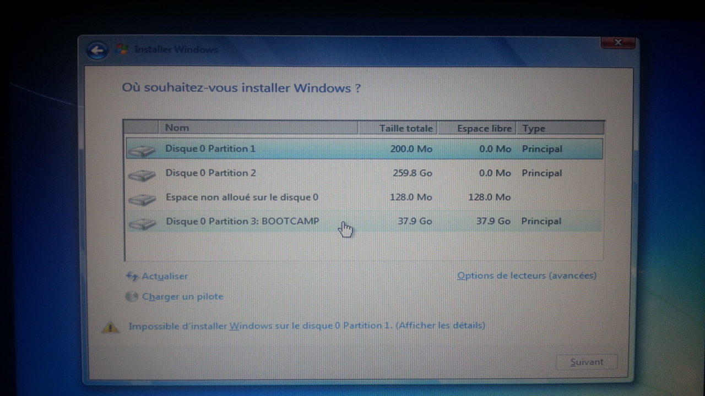This screenshot has width=705, height=396.
Task: Sort by the Taille totale column header
Action: [x=398, y=128]
